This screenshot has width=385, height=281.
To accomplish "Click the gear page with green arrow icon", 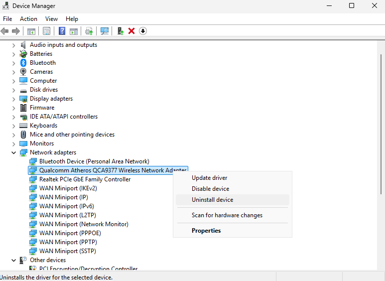I will (x=89, y=31).
